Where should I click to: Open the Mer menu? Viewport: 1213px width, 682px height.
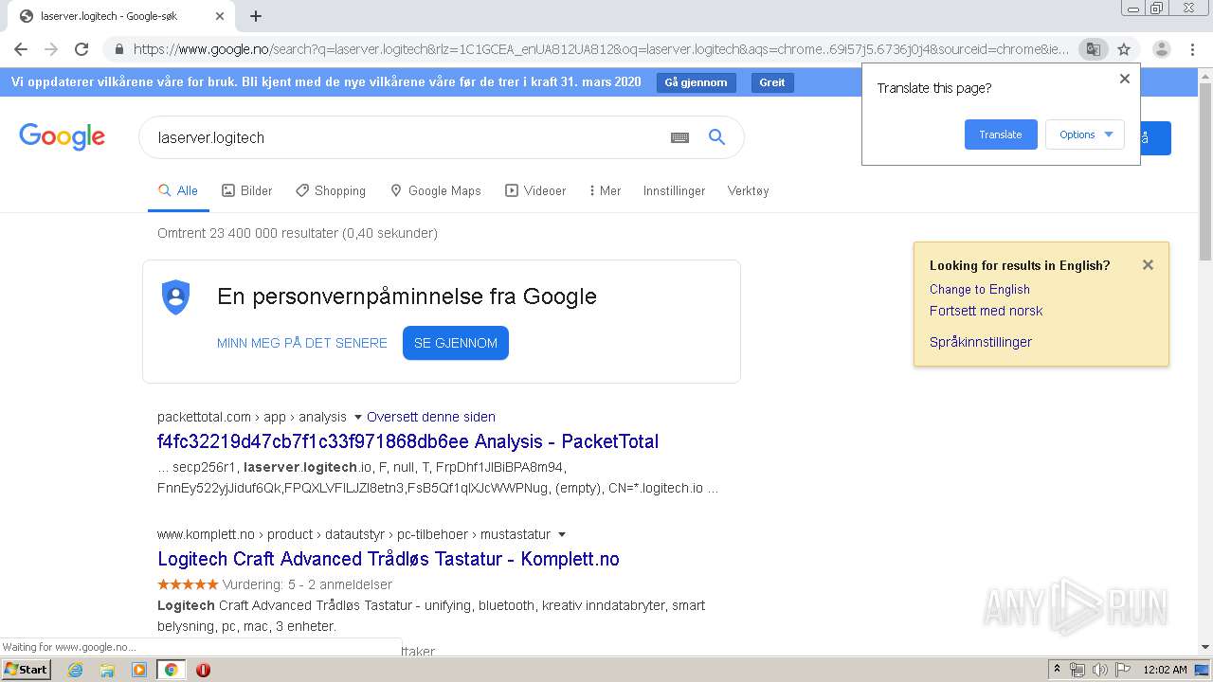click(605, 190)
